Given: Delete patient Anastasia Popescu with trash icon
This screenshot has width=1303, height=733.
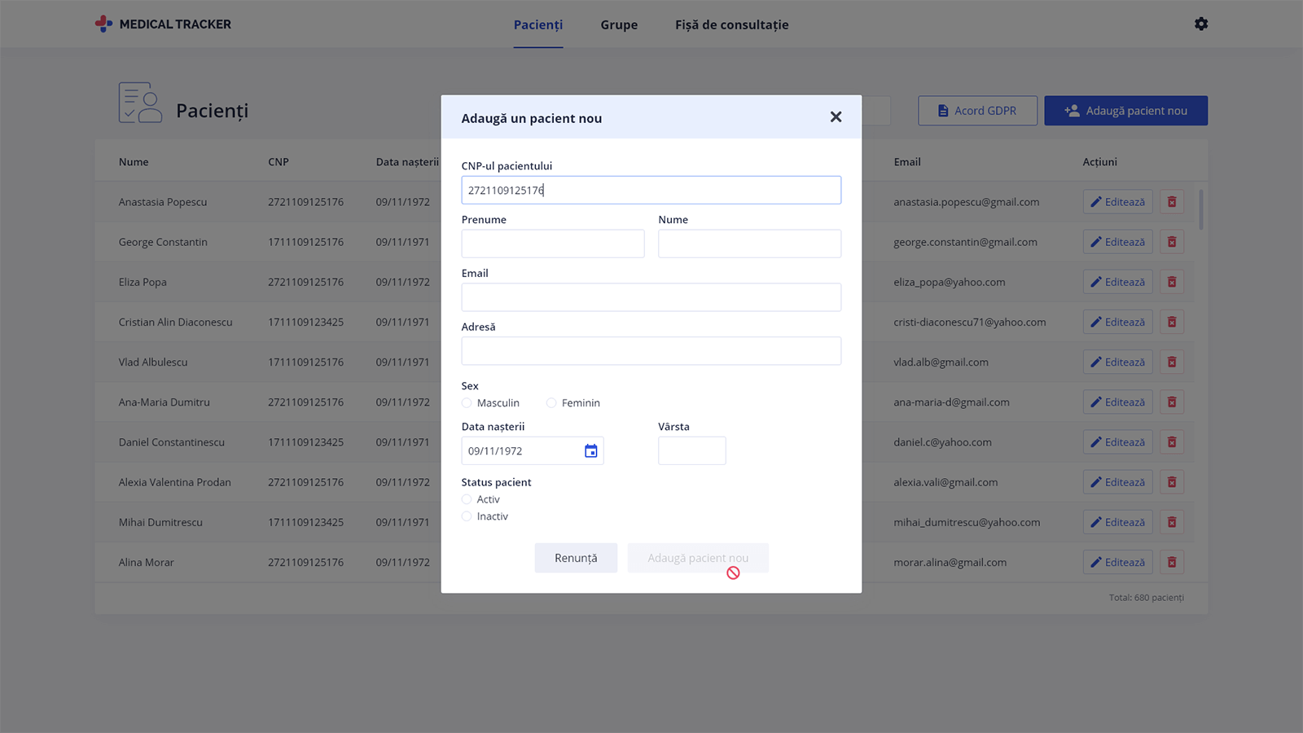Looking at the screenshot, I should coord(1172,202).
